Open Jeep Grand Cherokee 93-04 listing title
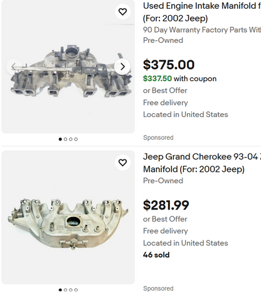Viewport: 261px width, 292px height. click(202, 163)
